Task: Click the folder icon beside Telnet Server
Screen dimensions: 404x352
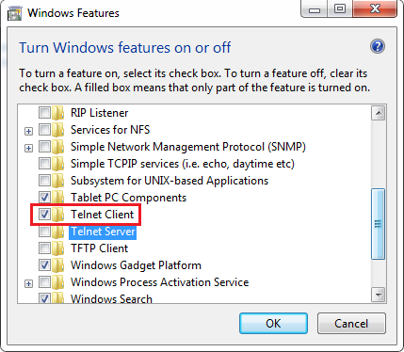Action: pos(58,232)
